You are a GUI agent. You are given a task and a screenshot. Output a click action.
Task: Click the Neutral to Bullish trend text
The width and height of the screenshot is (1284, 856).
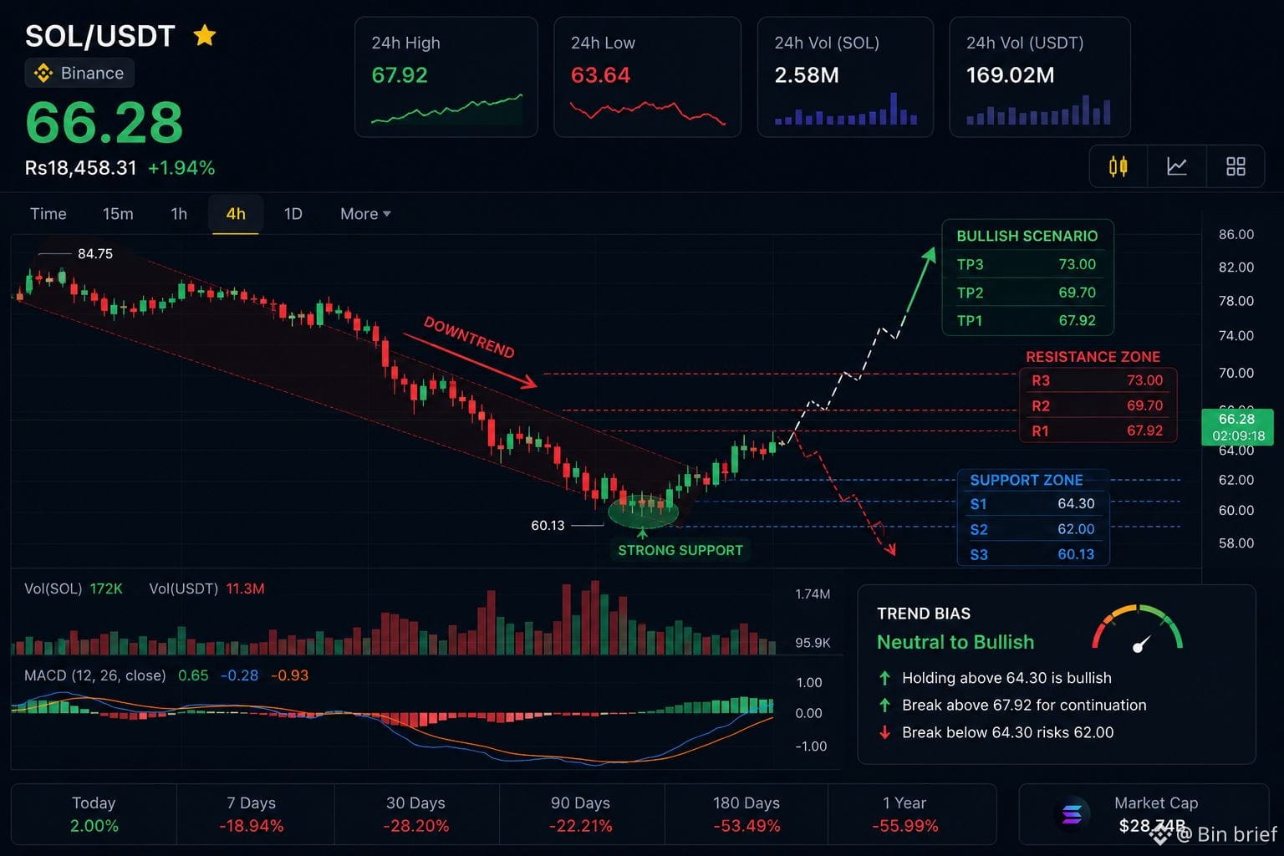pos(955,642)
